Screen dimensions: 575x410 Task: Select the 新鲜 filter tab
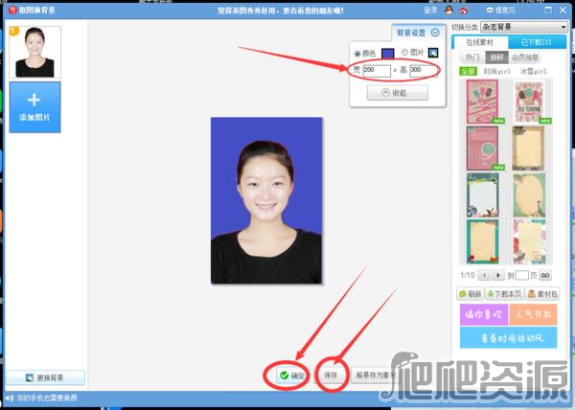[x=496, y=57]
